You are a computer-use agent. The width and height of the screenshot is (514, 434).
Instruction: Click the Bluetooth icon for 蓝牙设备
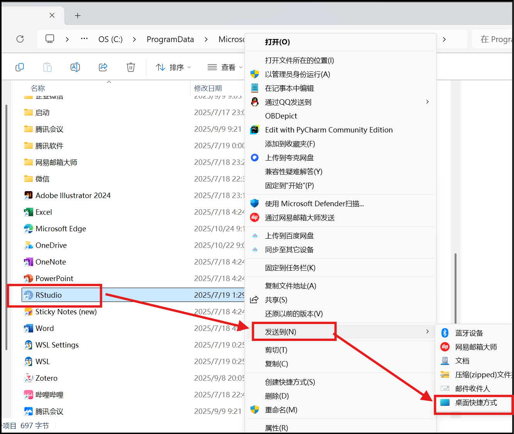[x=445, y=333]
